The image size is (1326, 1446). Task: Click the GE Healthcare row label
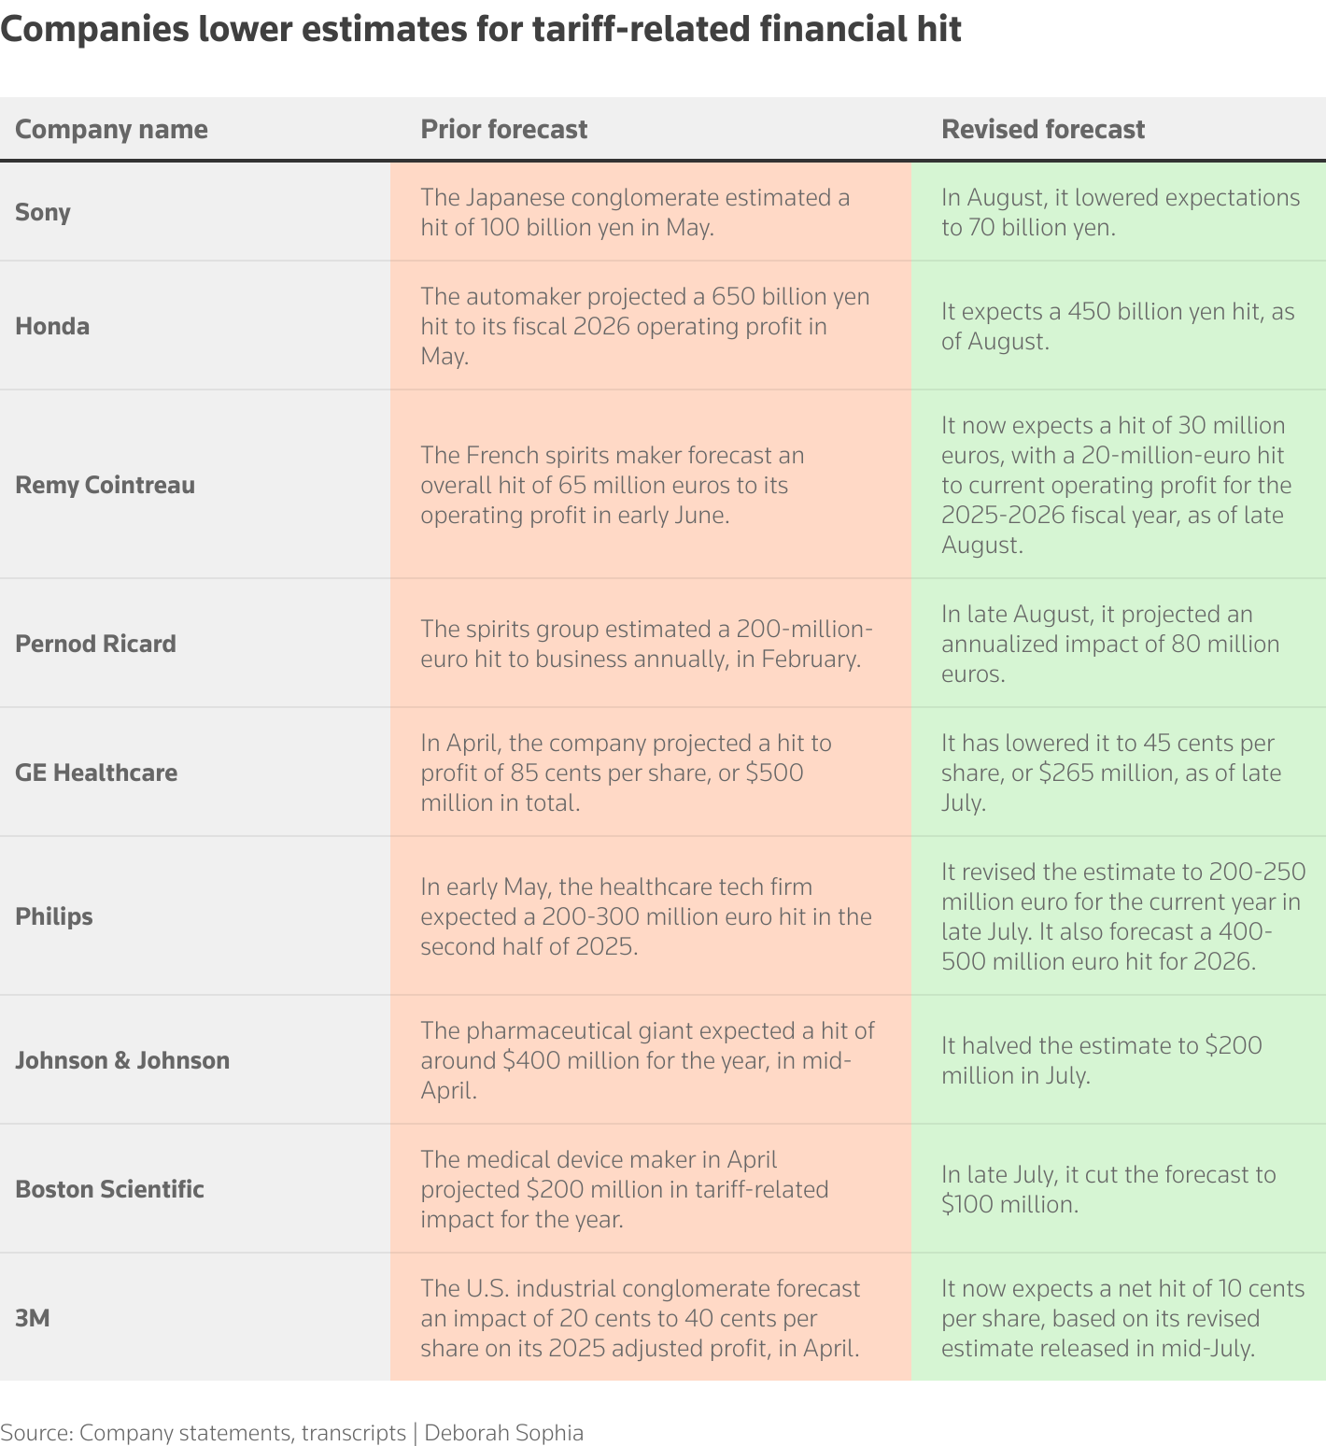pos(96,773)
